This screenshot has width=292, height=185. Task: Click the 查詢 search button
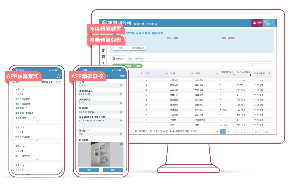(121, 48)
